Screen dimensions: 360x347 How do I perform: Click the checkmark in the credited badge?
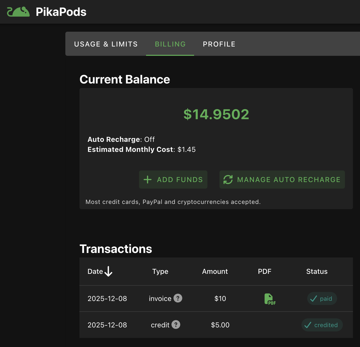click(308, 325)
